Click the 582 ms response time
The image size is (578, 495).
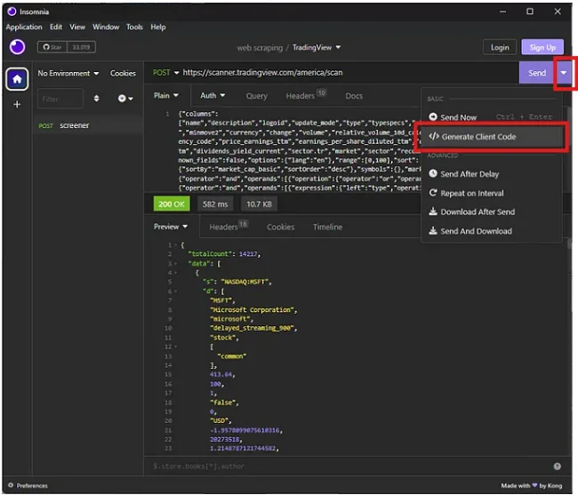pyautogui.click(x=215, y=204)
